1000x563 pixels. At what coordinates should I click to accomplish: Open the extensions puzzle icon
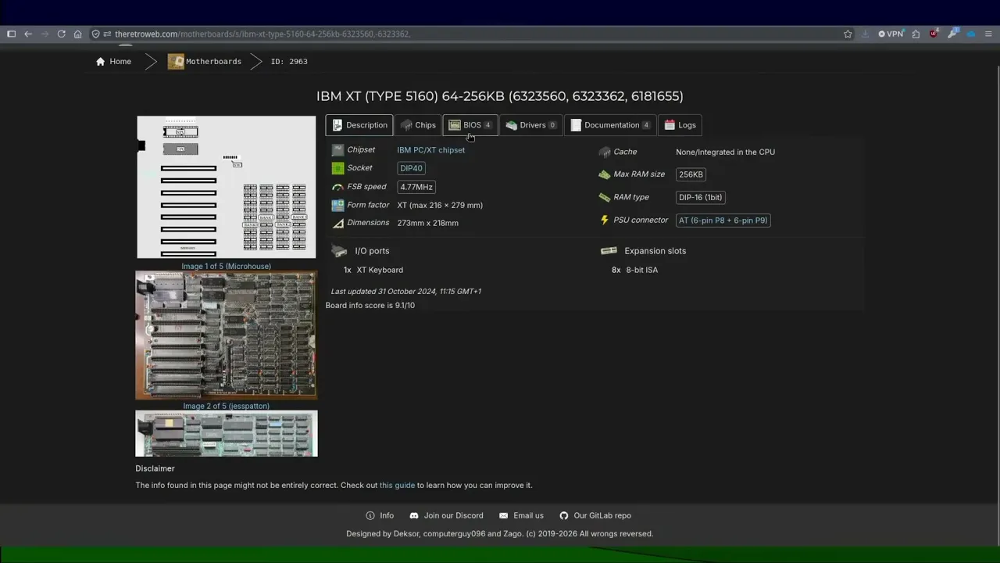click(916, 34)
